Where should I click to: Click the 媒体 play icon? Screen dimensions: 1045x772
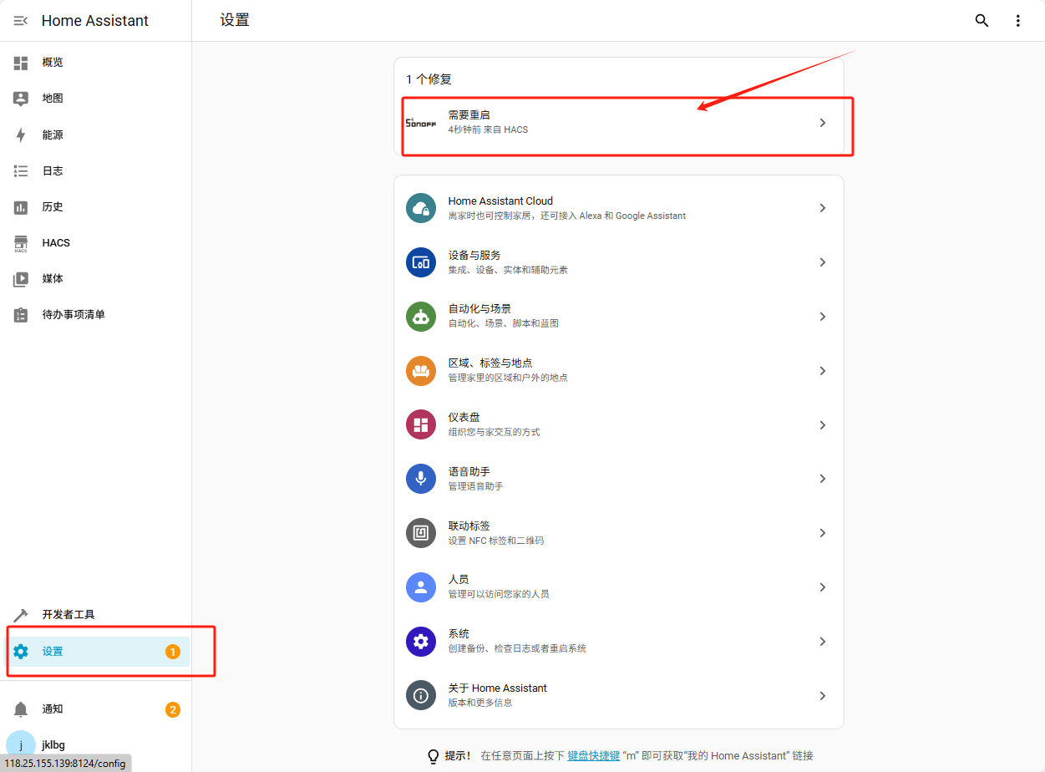(21, 279)
